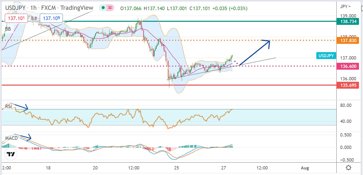Open chart settings gear icon
This screenshot has width=363, height=175.
[349, 168]
